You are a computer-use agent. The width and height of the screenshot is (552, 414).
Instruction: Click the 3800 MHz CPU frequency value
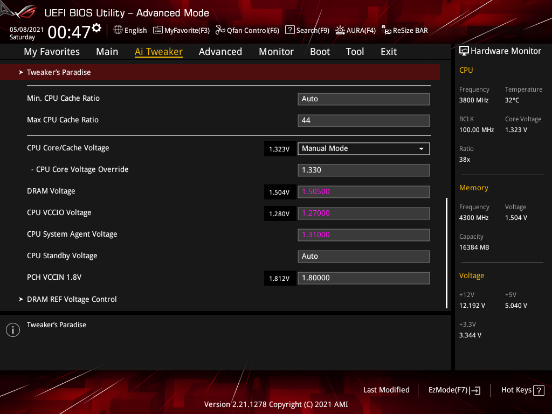point(474,100)
